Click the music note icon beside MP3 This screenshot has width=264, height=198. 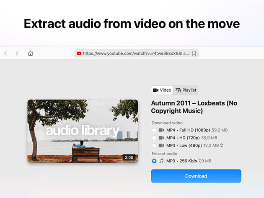[x=161, y=161]
